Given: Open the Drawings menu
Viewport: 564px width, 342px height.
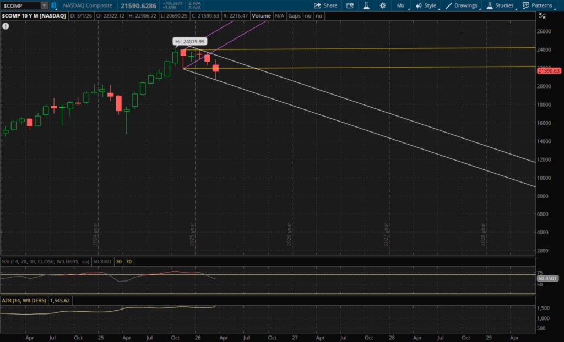Looking at the screenshot, I should click(463, 5).
